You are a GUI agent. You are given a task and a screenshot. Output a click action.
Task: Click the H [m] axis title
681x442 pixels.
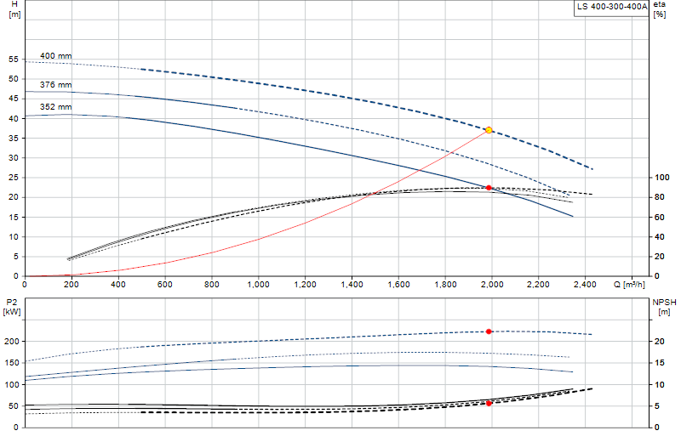click(14, 9)
